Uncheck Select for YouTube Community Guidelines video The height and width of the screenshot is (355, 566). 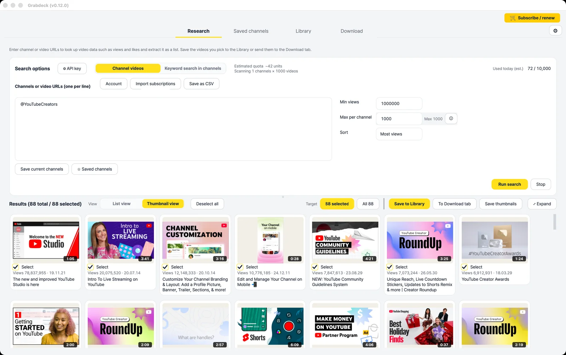click(x=315, y=267)
